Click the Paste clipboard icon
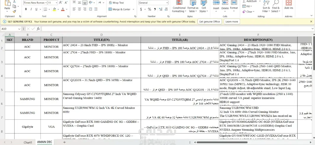315x145 pixels. (7, 4)
